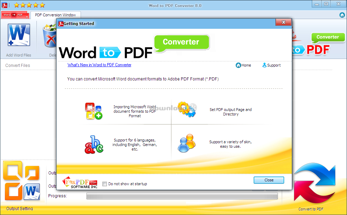The image size is (347, 215).
Task: Click the blue house icon top right
Action: click(x=342, y=15)
